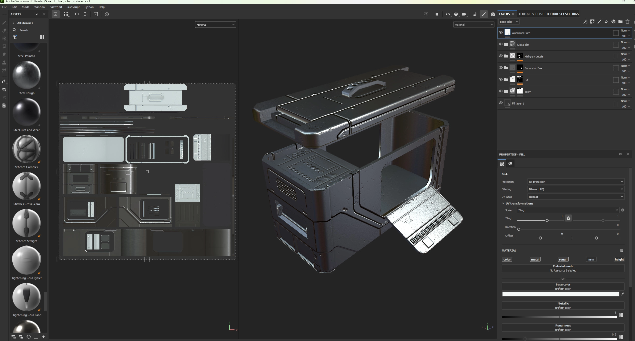Open the asset filter funnel icon

pyautogui.click(x=15, y=37)
